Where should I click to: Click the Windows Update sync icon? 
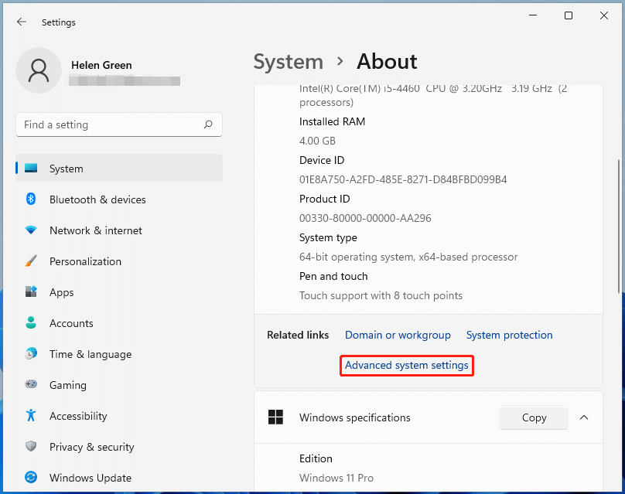coord(31,477)
